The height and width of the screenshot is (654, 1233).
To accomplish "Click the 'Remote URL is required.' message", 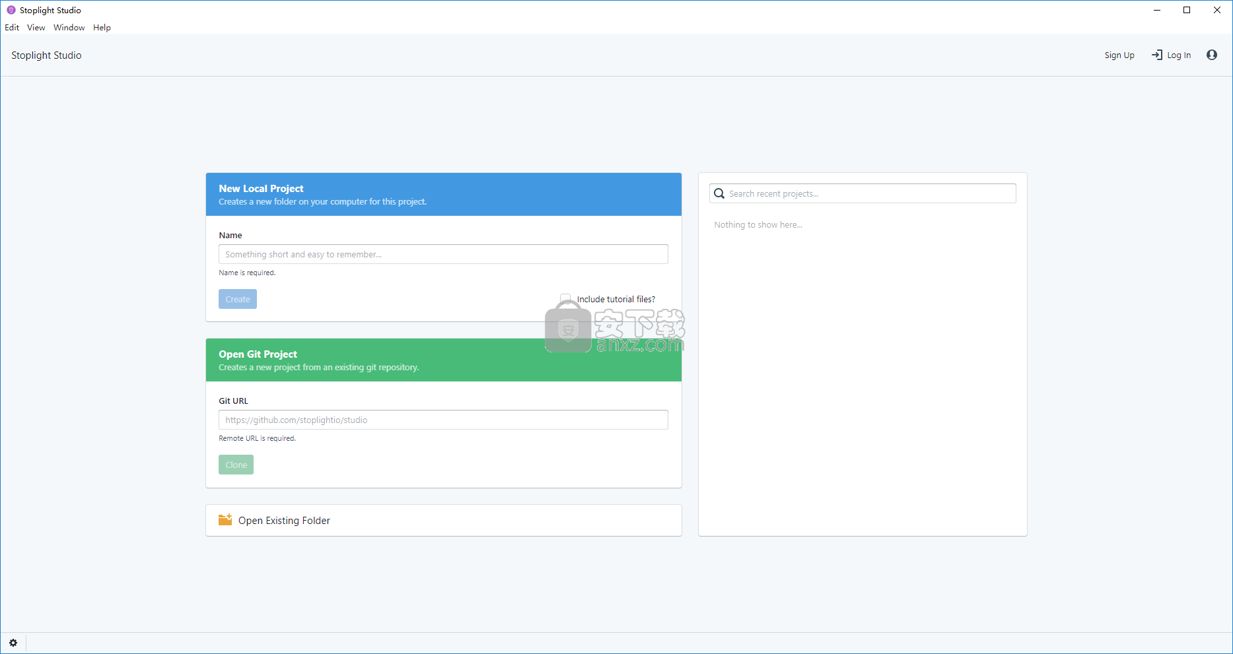I will 257,438.
